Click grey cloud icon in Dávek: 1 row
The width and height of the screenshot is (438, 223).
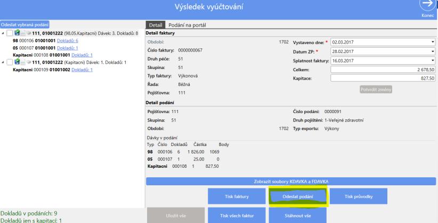coord(28,62)
